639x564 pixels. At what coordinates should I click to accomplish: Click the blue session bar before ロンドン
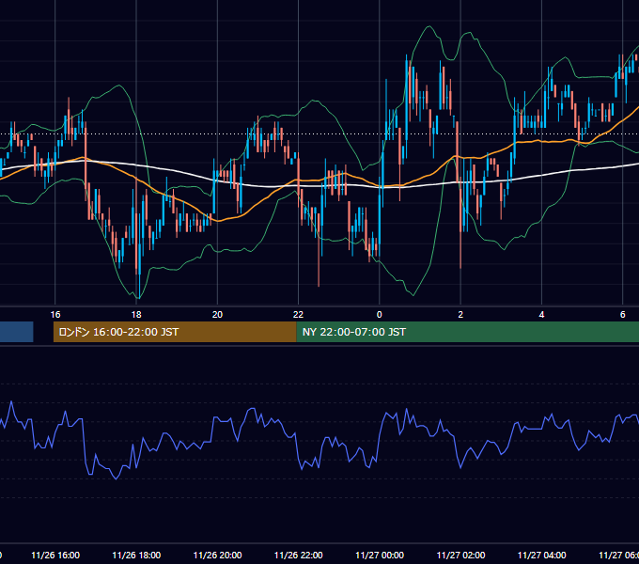coord(16,332)
